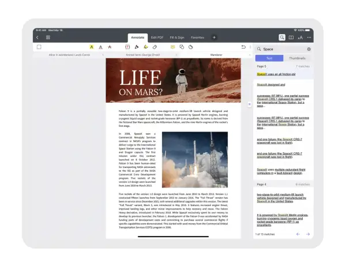Choose the yellow highlight text tool
The height and width of the screenshot is (266, 346).
point(92,47)
